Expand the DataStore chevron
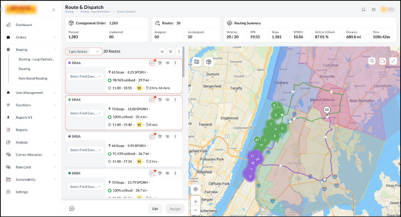 (x=54, y=105)
